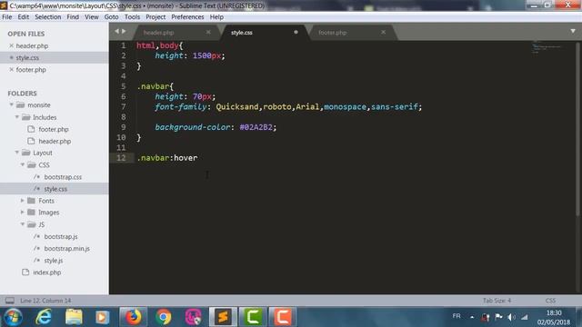Close style.css in Open Files list
This screenshot has width=582, height=327.
pos(12,57)
